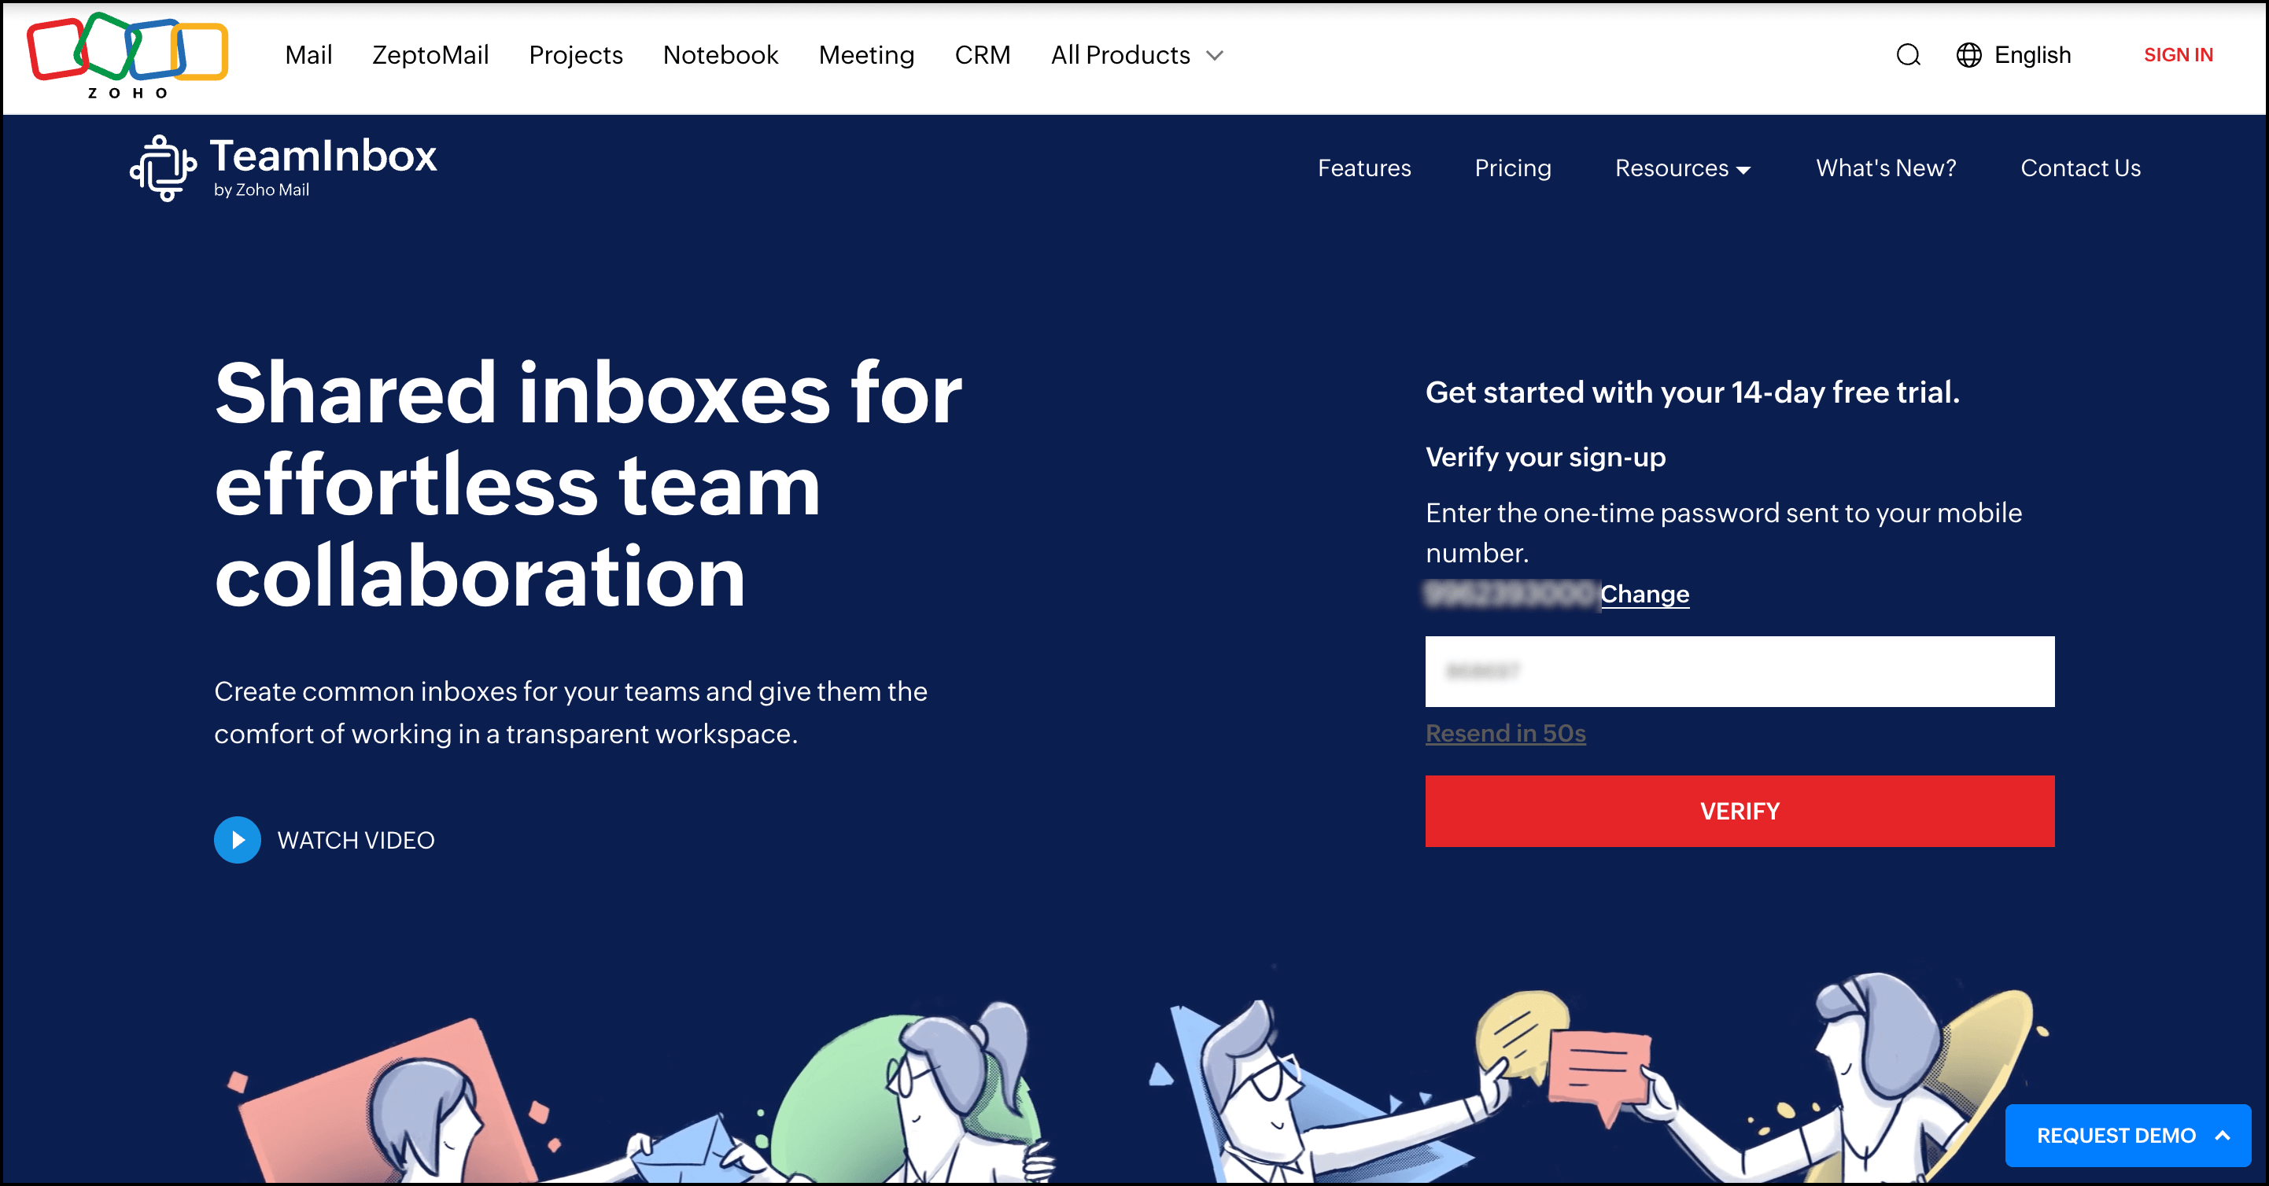Open the English language selector
Viewport: 2269px width, 1186px height.
(x=2032, y=56)
